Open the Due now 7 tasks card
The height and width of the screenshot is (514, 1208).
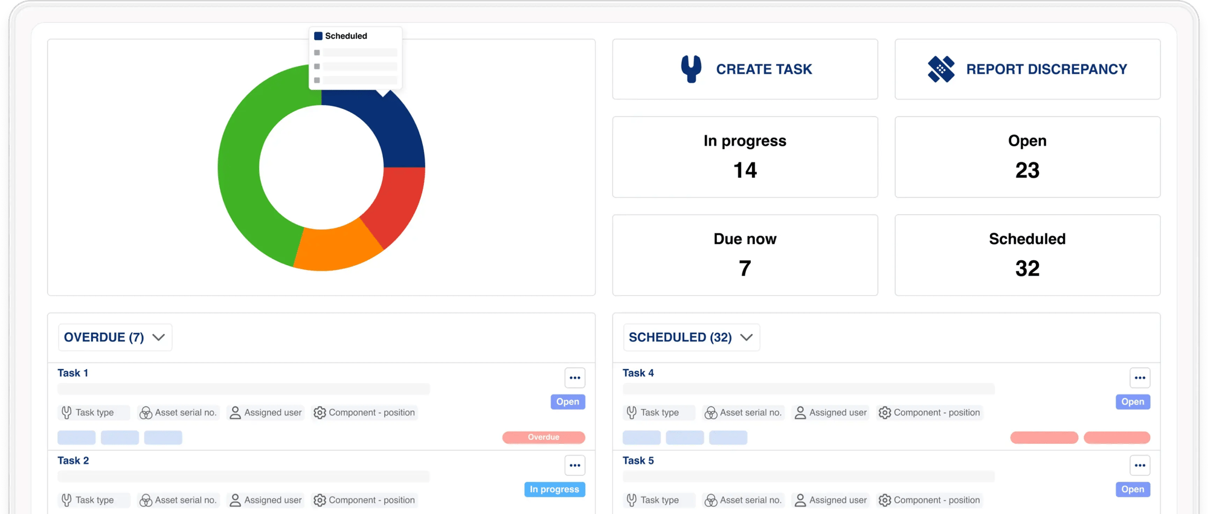tap(745, 255)
